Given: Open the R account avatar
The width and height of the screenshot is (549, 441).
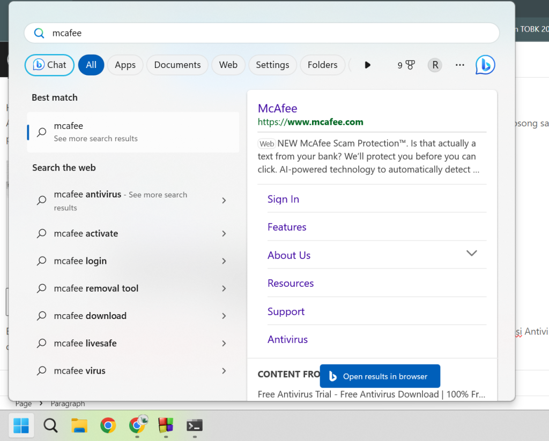Looking at the screenshot, I should point(435,65).
